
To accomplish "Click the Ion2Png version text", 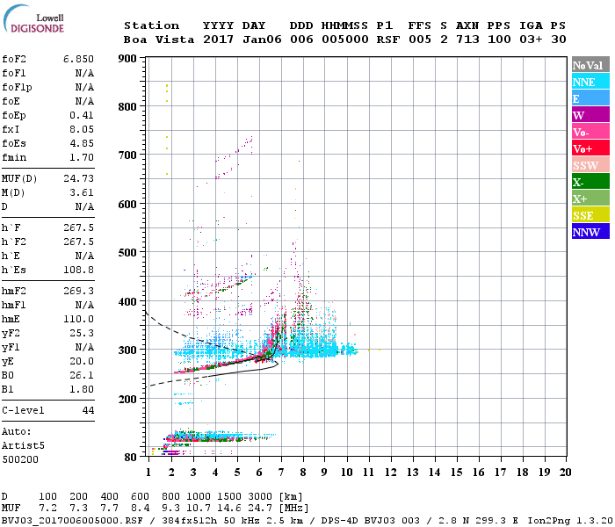I will coord(570,521).
